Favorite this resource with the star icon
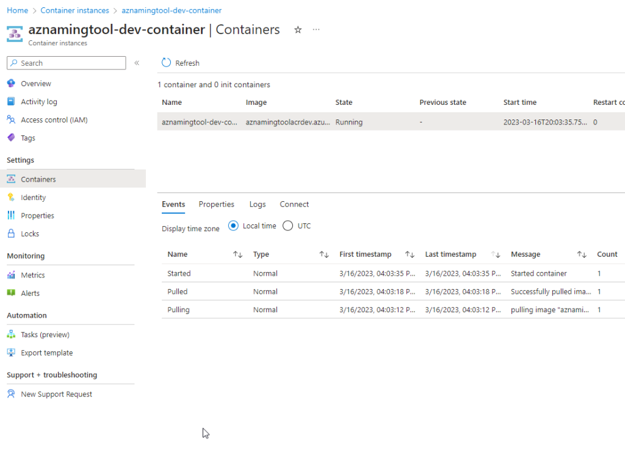The height and width of the screenshot is (450, 625). click(298, 29)
